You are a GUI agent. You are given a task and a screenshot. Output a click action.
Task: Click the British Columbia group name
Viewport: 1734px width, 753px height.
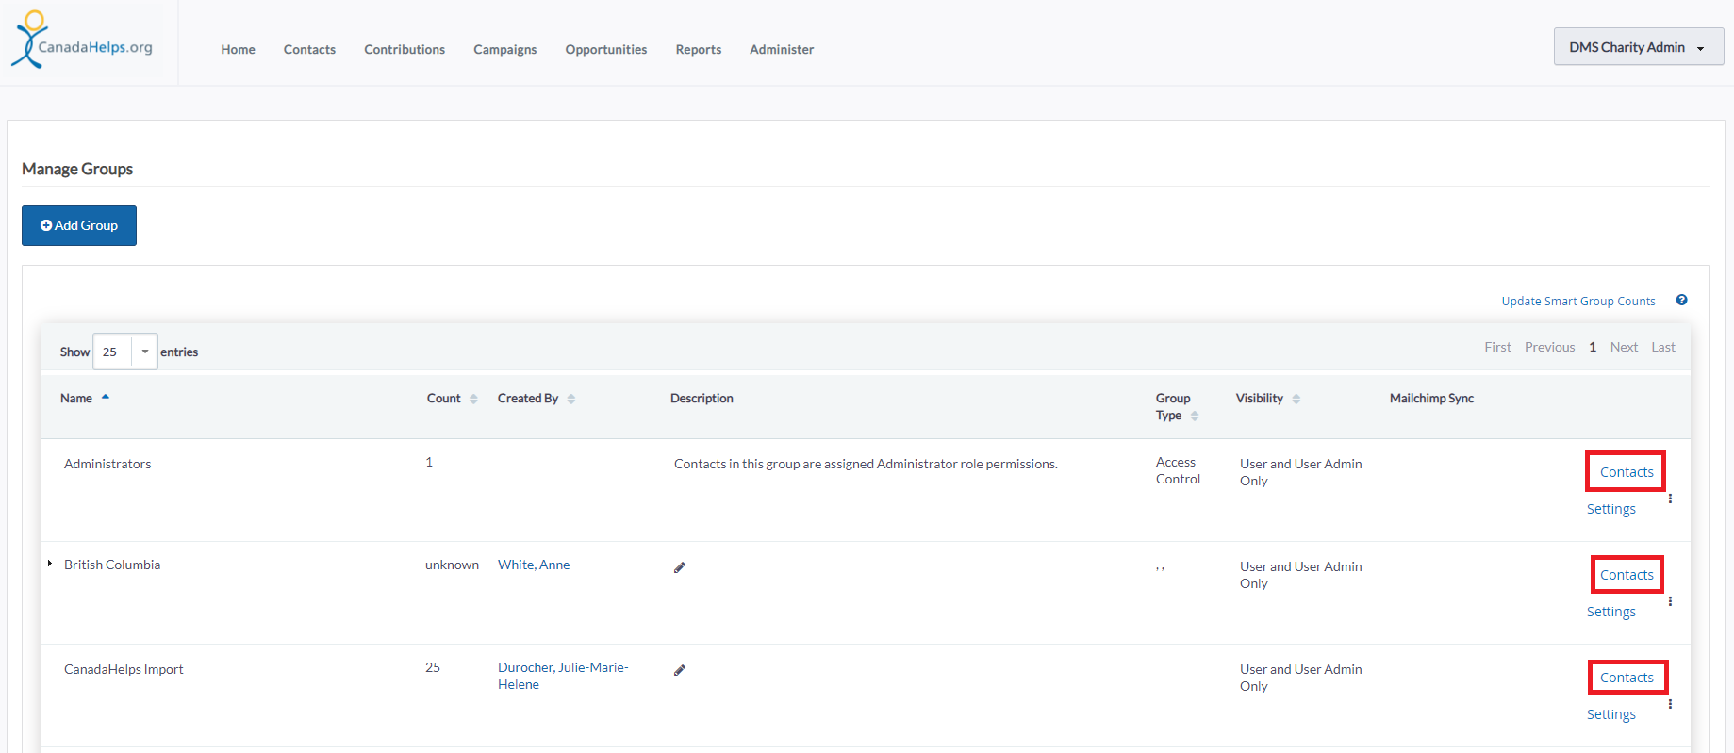(x=112, y=565)
